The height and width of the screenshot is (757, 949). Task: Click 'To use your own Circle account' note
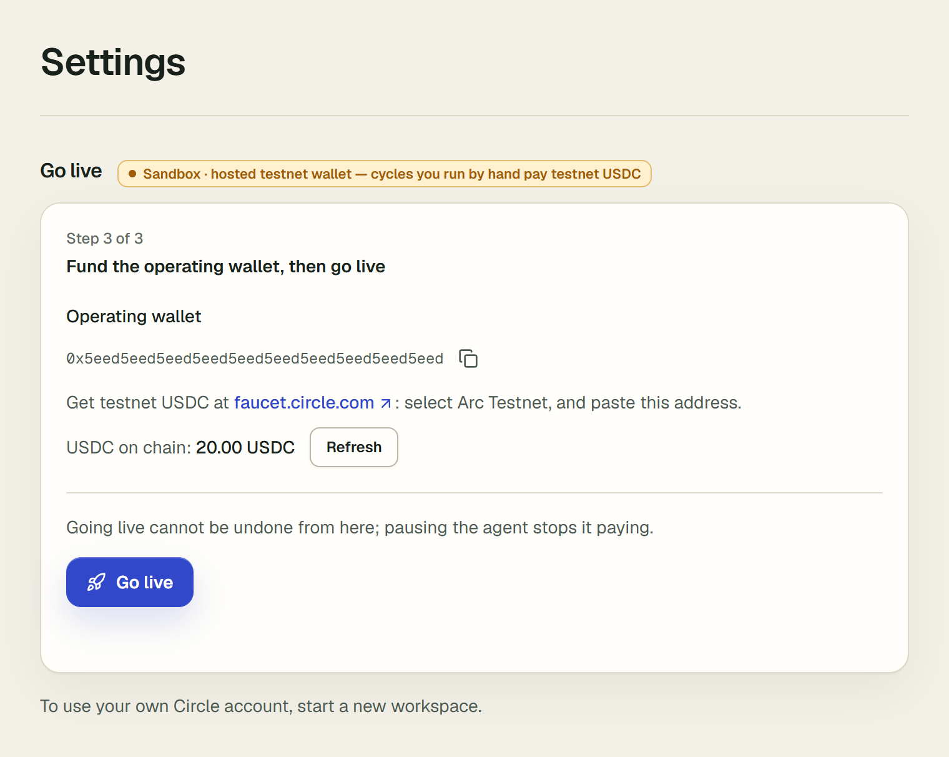[261, 706]
